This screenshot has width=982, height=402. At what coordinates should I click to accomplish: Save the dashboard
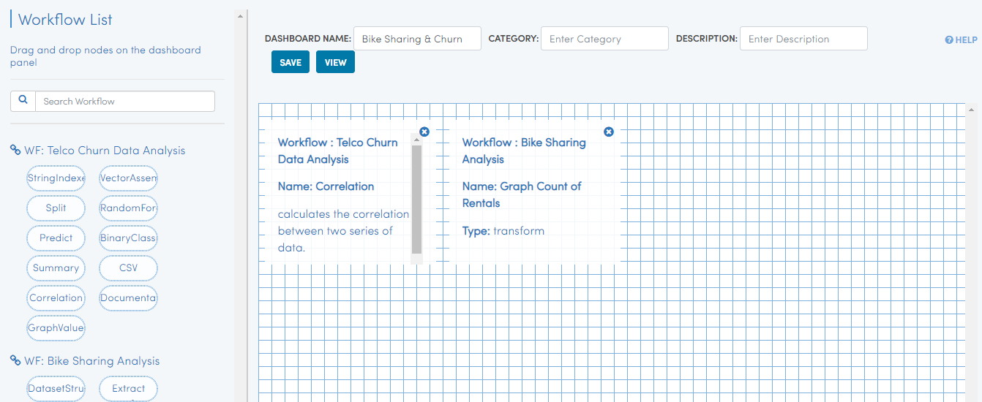[291, 62]
